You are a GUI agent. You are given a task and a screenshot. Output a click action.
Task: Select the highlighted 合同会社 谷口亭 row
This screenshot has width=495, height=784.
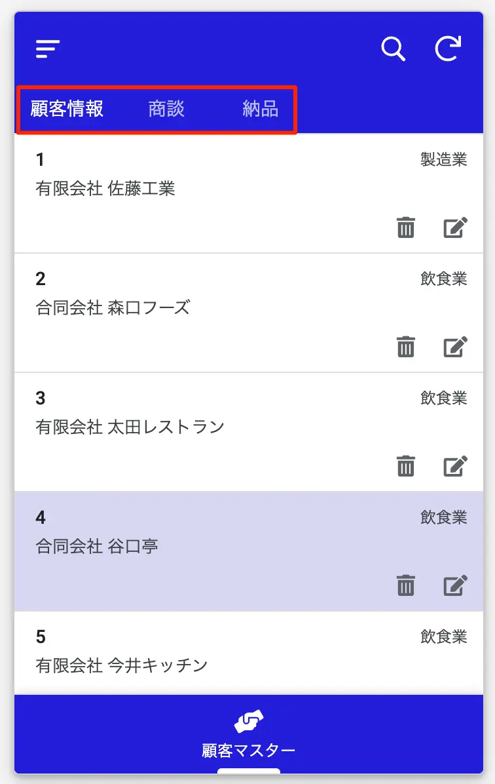(x=249, y=551)
